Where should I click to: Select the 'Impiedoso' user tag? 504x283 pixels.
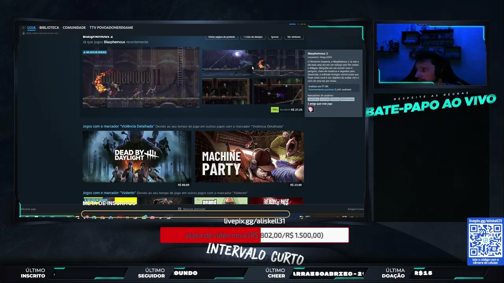313,99
